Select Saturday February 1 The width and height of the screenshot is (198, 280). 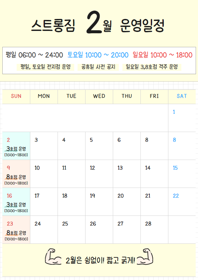(x=182, y=118)
